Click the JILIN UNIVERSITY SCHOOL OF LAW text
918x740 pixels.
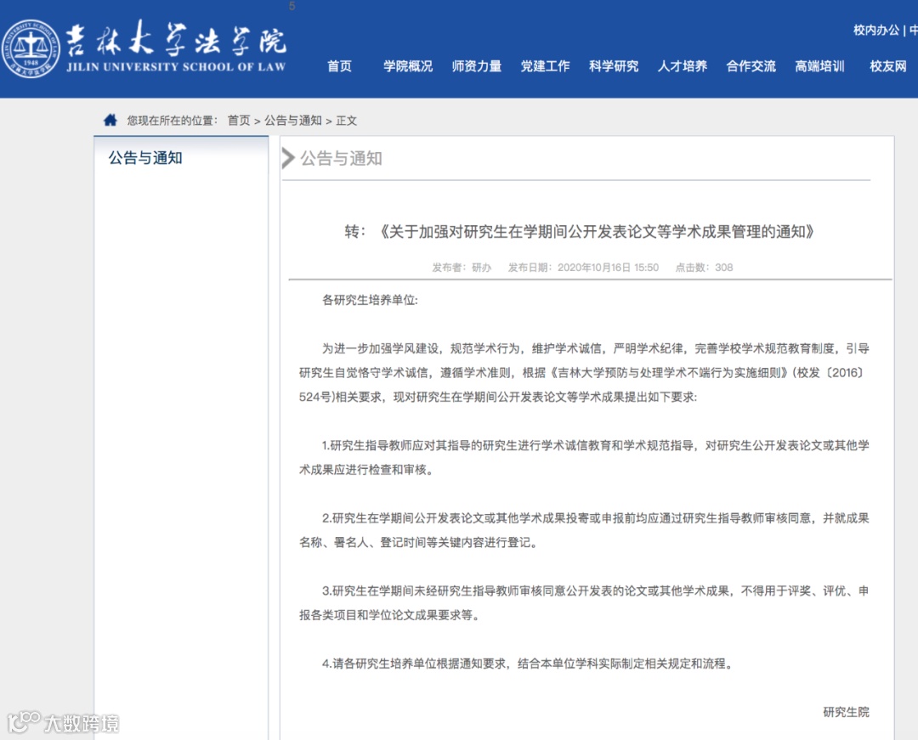coord(176,66)
